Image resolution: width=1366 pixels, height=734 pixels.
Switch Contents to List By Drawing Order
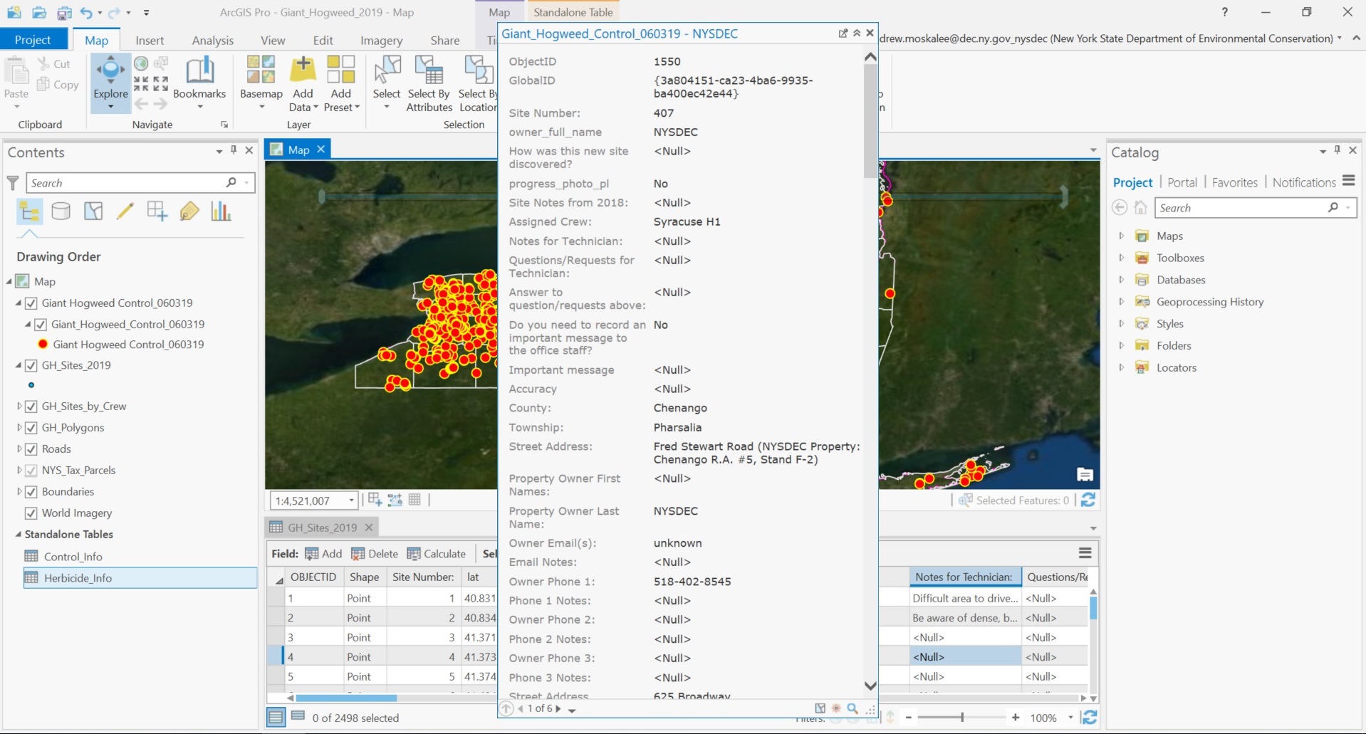(x=29, y=211)
